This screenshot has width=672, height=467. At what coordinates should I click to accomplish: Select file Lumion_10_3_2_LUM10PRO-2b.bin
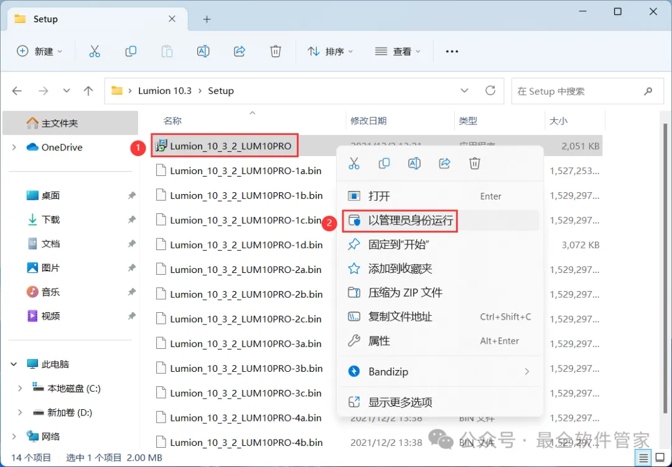coord(246,294)
